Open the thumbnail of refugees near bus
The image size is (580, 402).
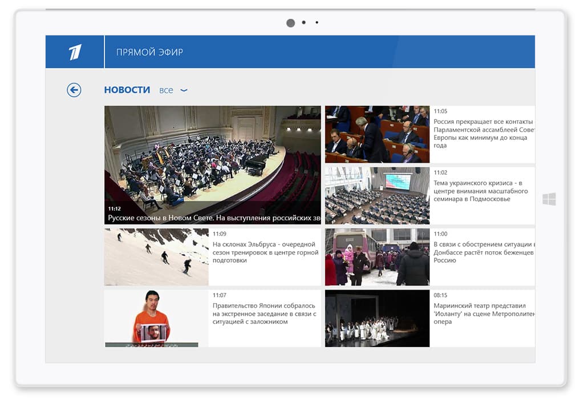[377, 257]
